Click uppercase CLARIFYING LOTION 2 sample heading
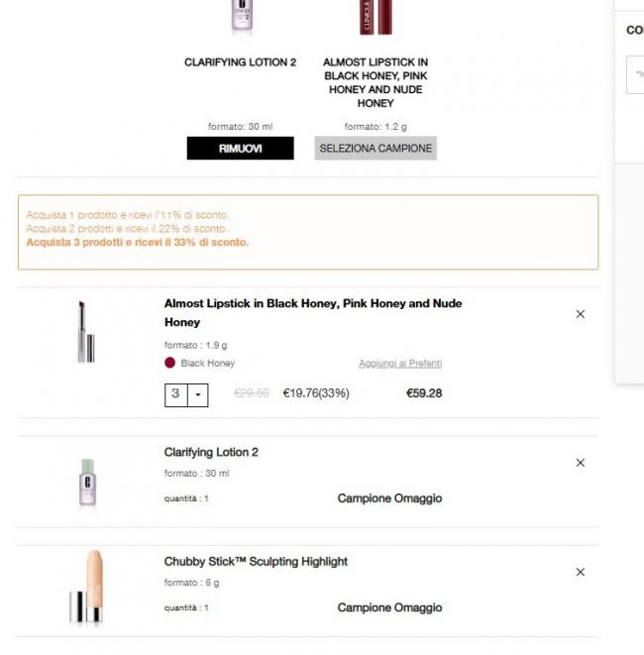 click(241, 62)
